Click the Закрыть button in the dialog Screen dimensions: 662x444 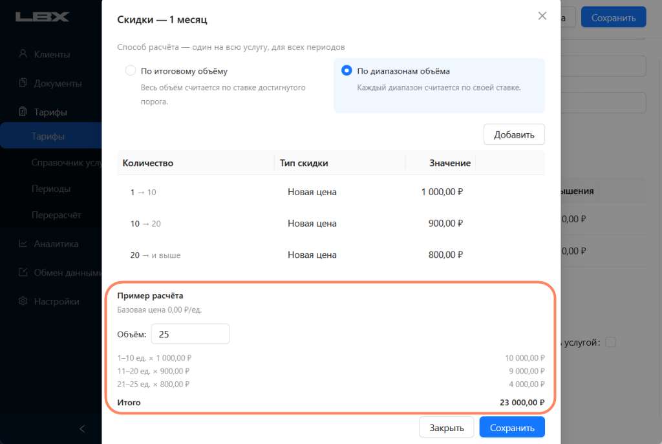(446, 428)
